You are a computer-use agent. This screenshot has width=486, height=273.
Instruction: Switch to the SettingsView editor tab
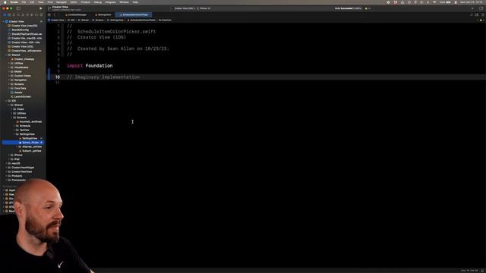pos(104,14)
